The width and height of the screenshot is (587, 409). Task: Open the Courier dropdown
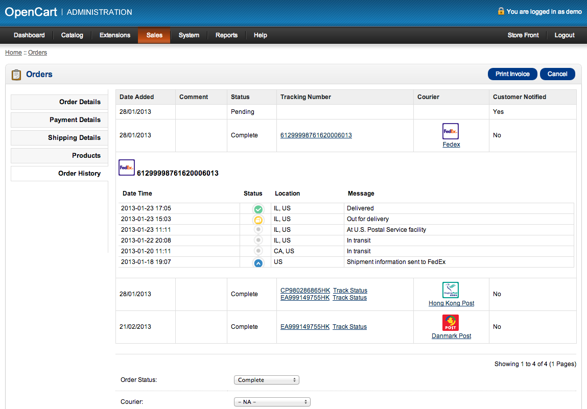pos(272,402)
